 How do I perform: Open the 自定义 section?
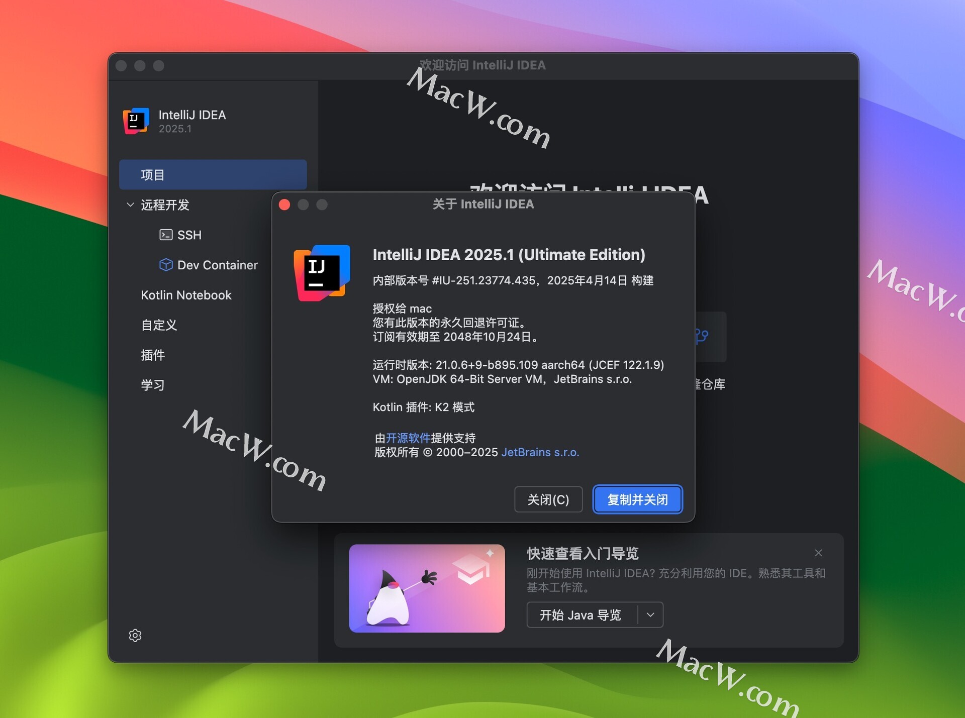click(159, 325)
